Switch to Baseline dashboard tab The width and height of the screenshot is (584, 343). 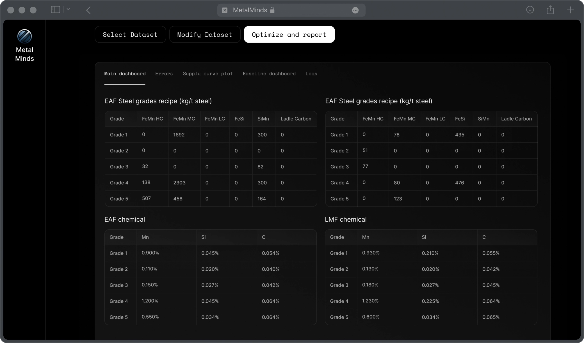tap(269, 74)
